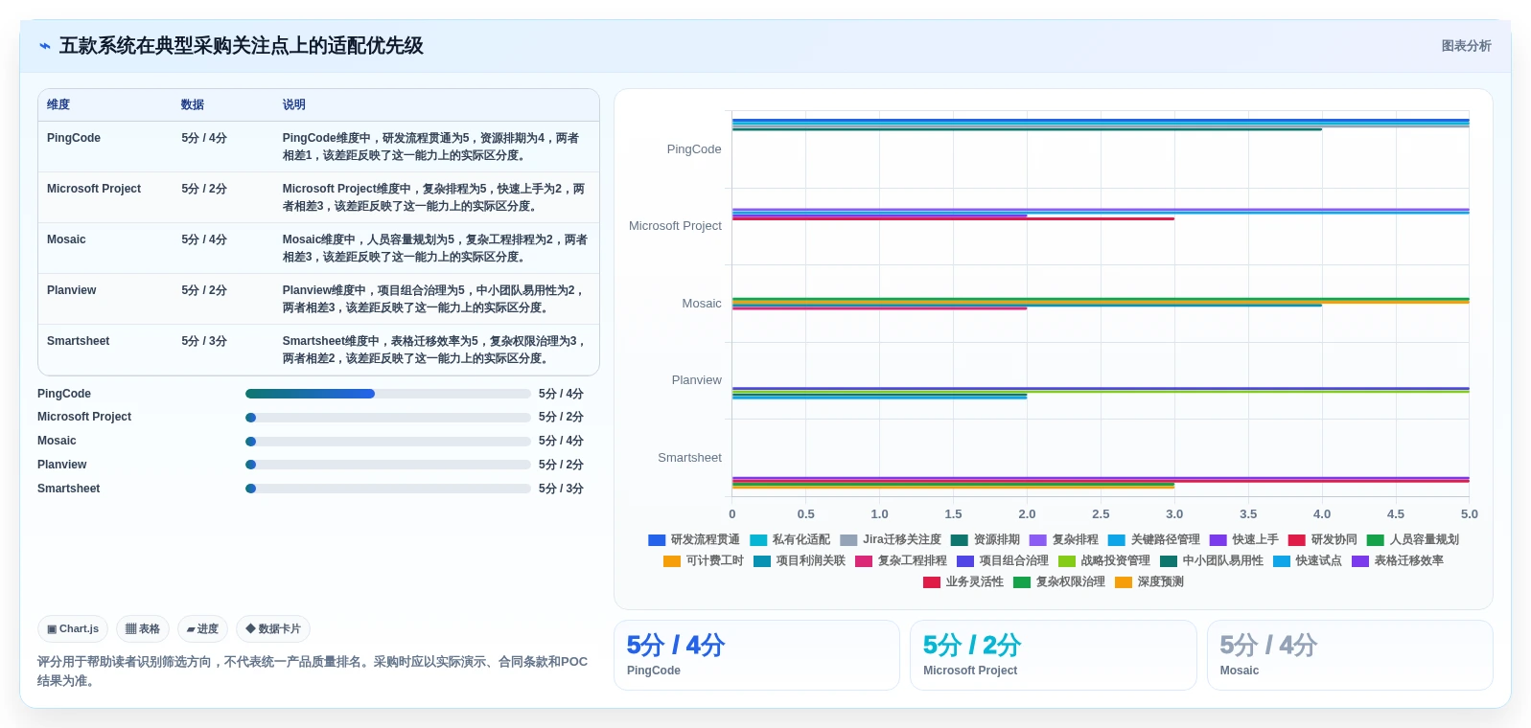Toggle the 快速试点 legend entry
Image resolution: width=1531 pixels, height=728 pixels.
(1308, 561)
